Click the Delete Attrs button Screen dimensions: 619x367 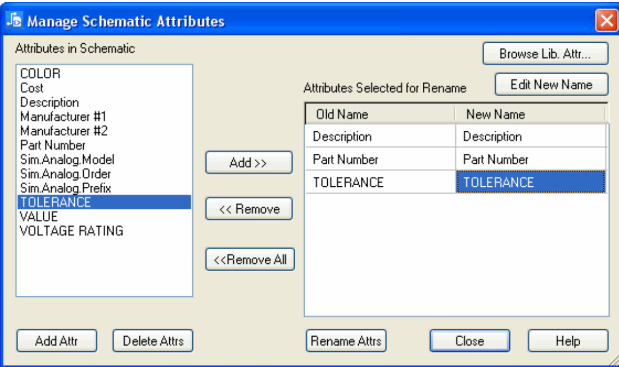pos(152,341)
